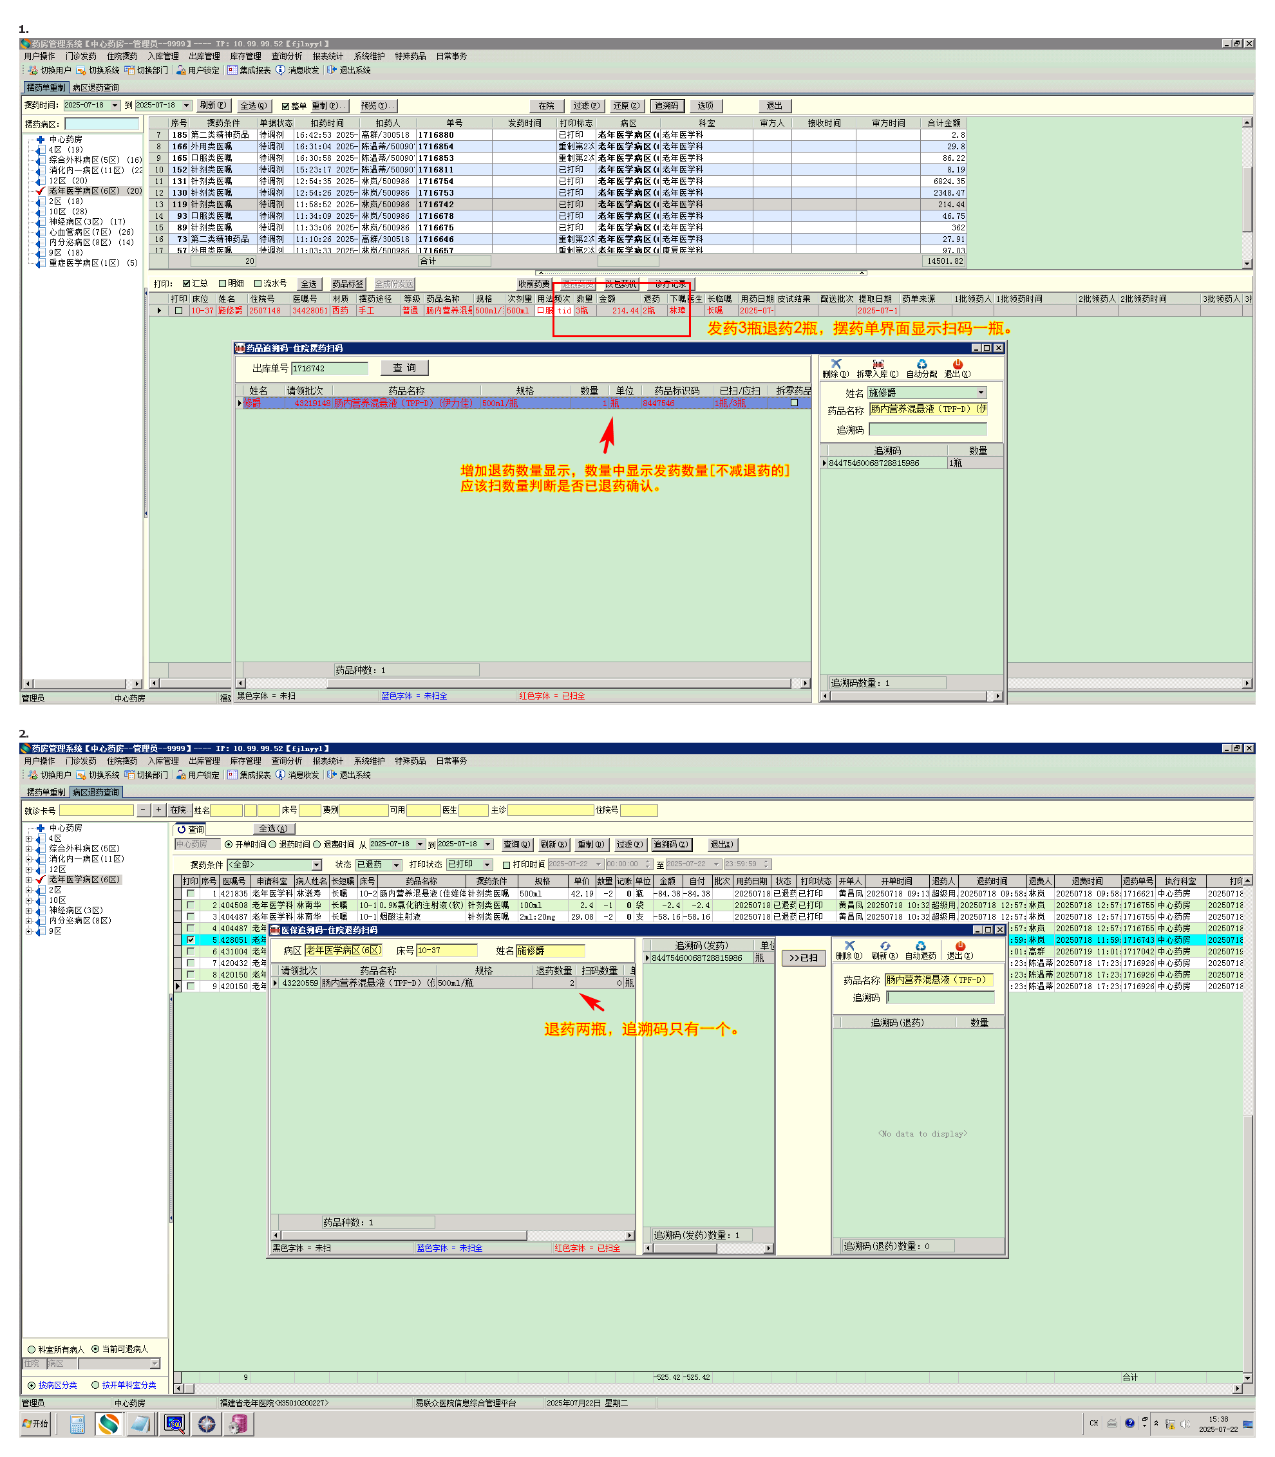Switch to 病区退药查询 tab in top window

point(95,88)
